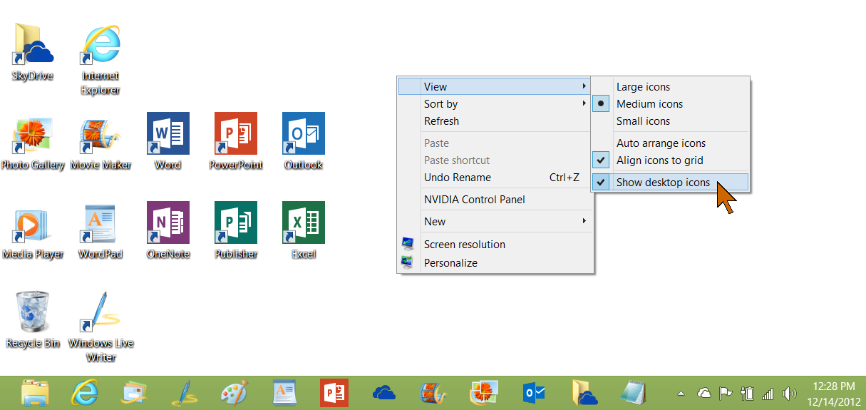Click the volume speaker tray icon

click(x=789, y=394)
